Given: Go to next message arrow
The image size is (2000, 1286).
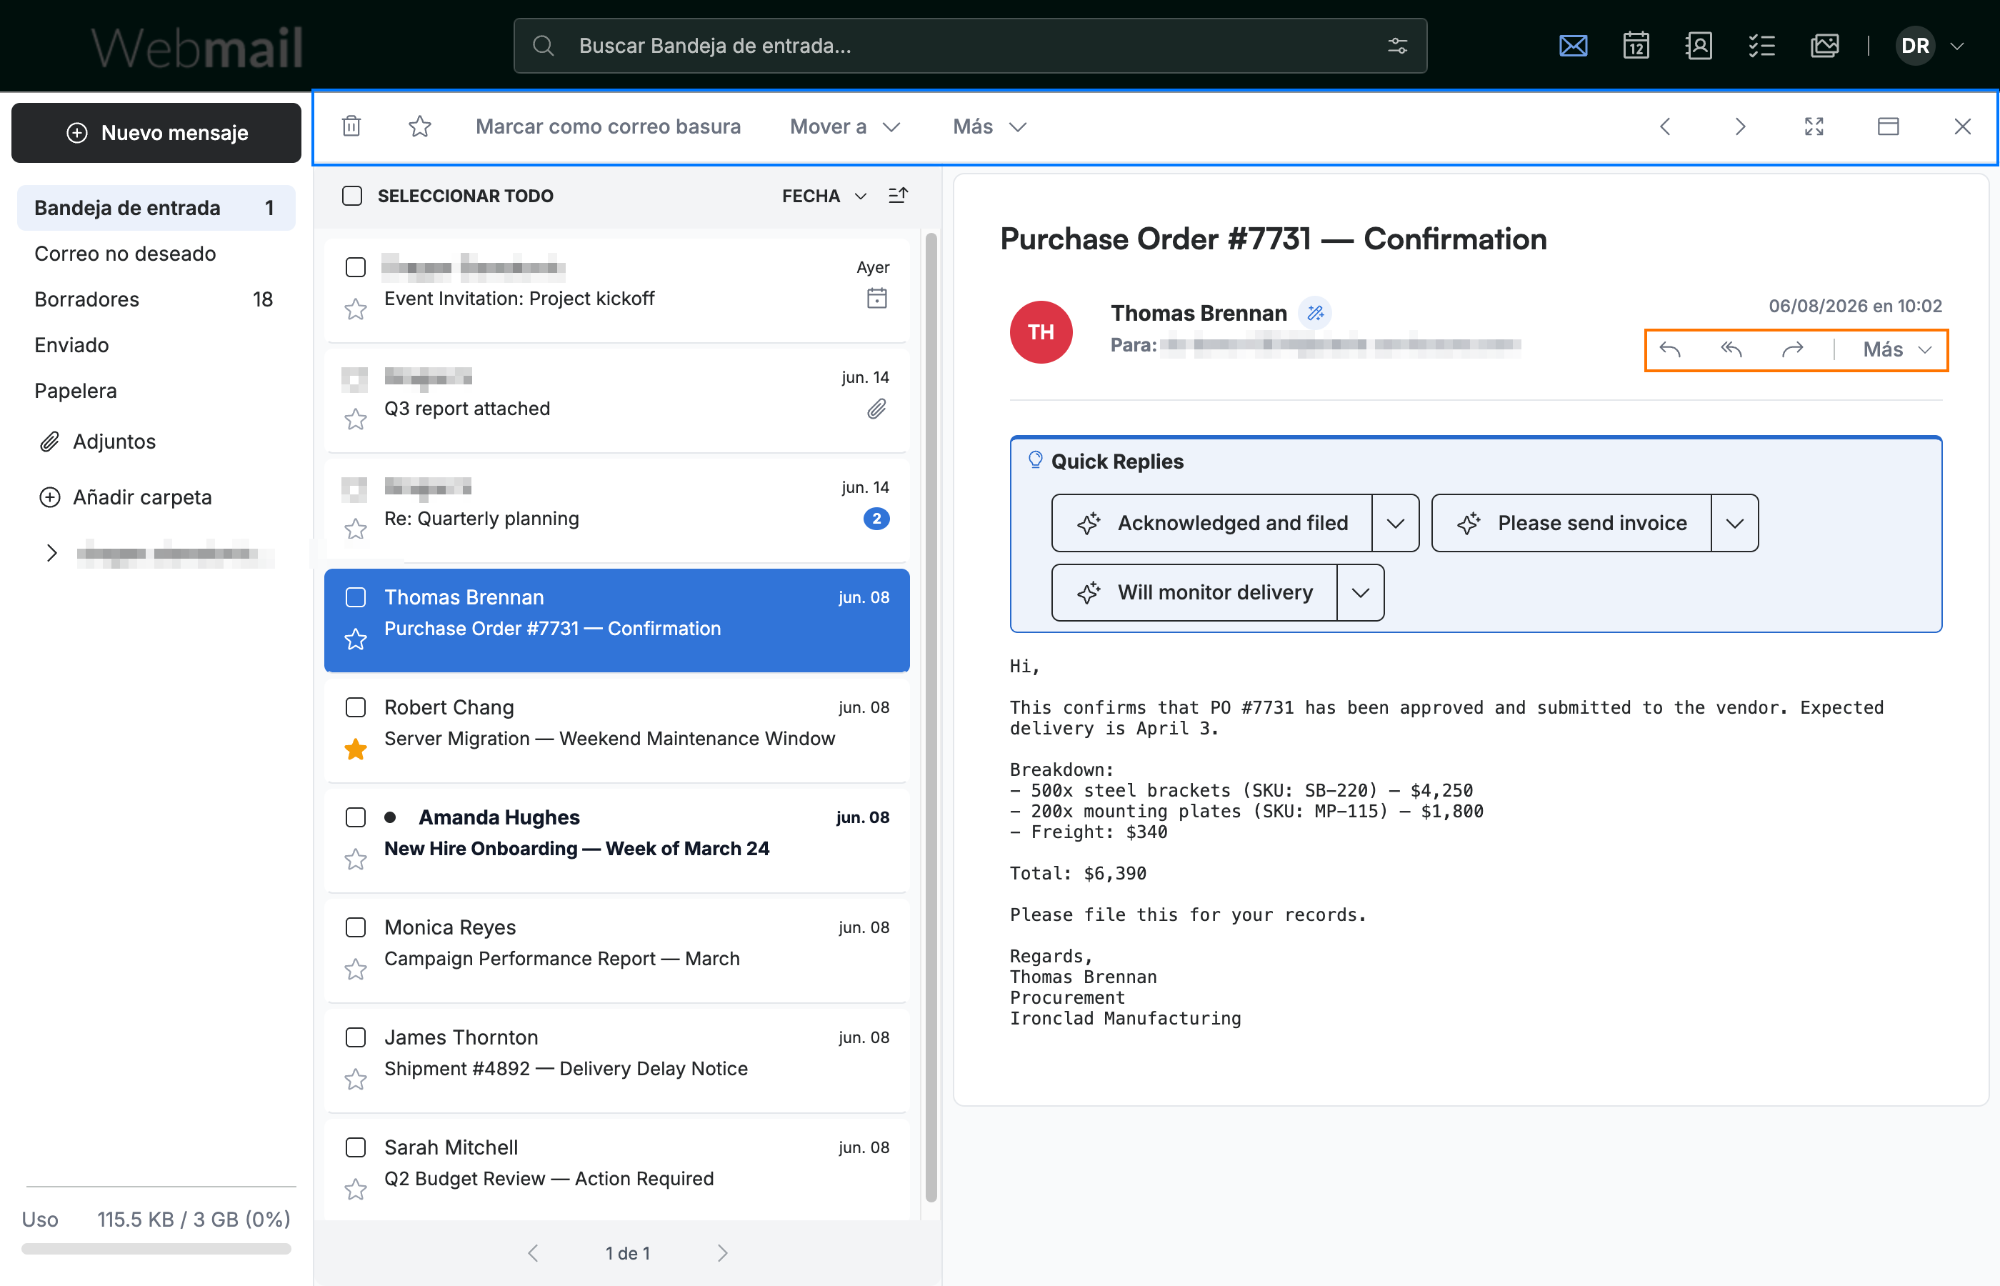Looking at the screenshot, I should (1739, 126).
